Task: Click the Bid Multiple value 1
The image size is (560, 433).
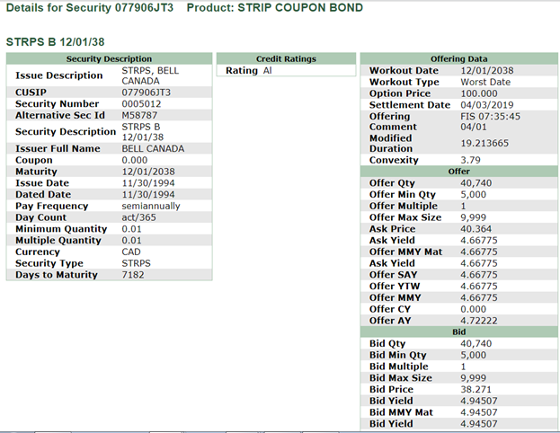Action: coord(463,367)
